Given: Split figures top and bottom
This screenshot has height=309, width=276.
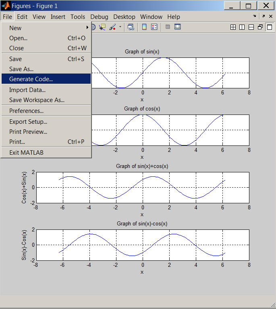Looking at the screenshot, I should (251, 27).
